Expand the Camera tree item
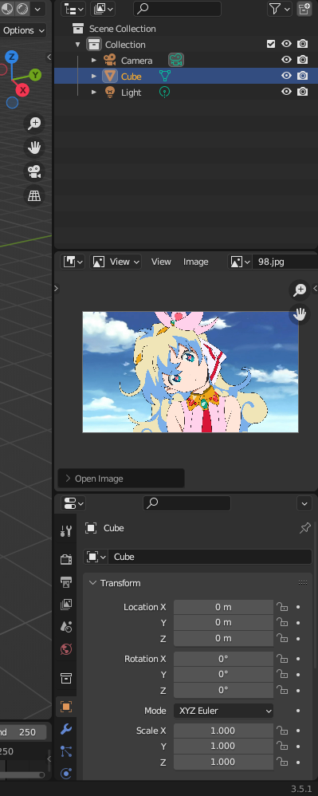Image resolution: width=318 pixels, height=796 pixels. pos(94,61)
